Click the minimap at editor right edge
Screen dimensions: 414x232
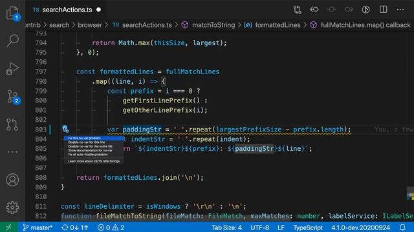[410, 193]
